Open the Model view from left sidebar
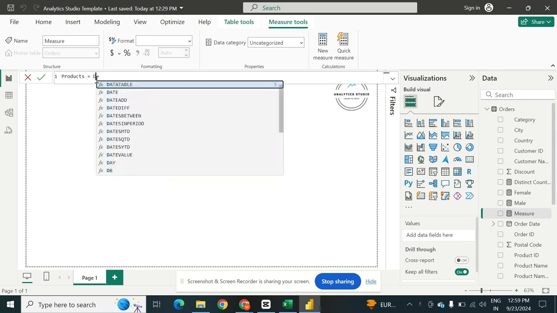 [x=9, y=113]
